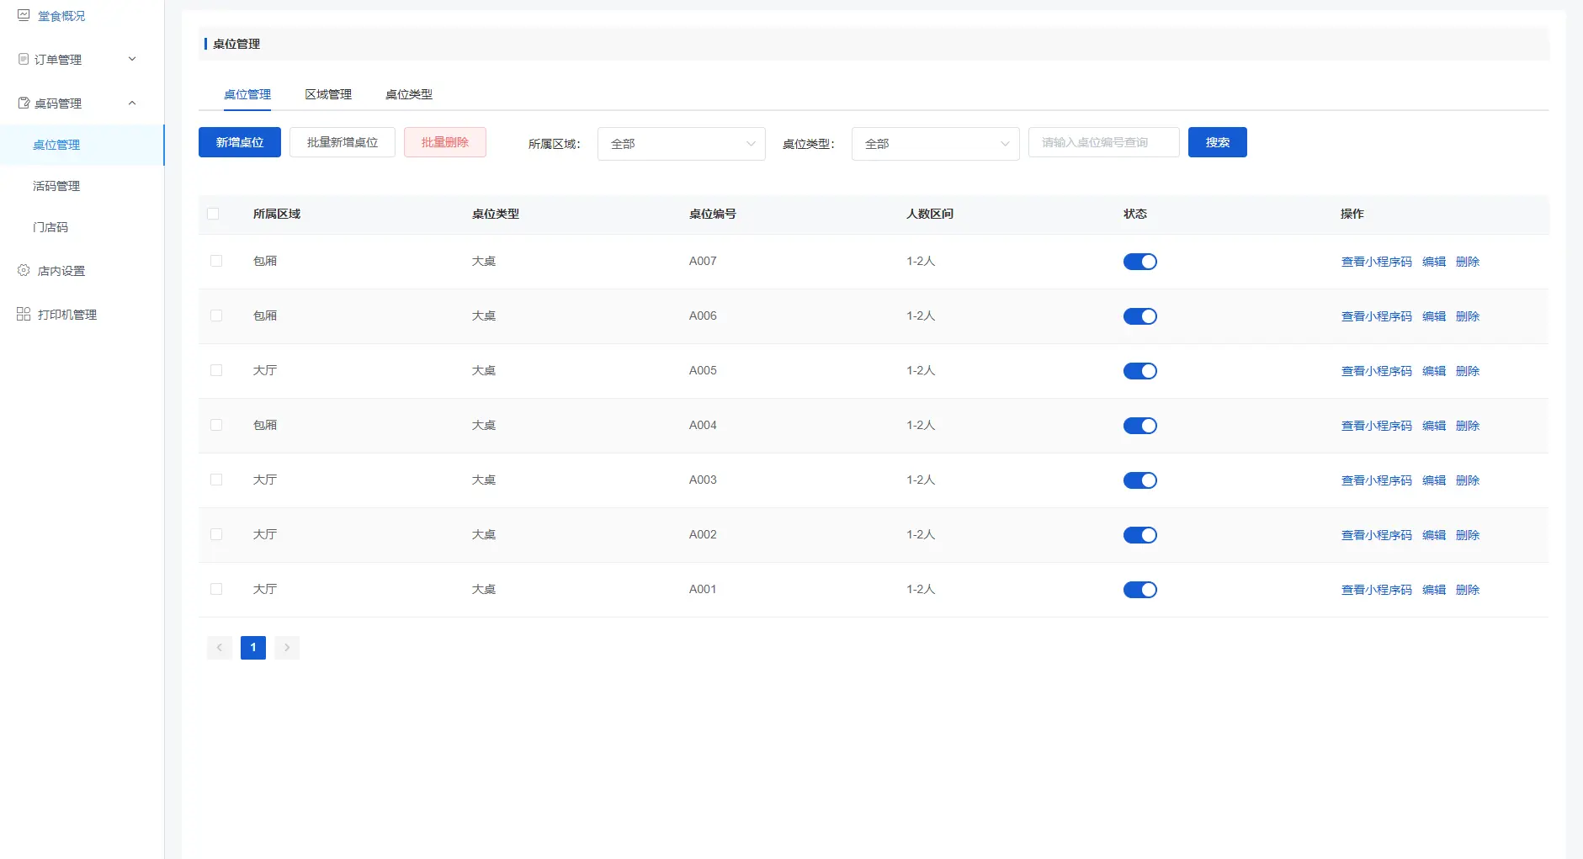Click the 堂食概况 sidebar icon
1583x859 pixels.
24,15
